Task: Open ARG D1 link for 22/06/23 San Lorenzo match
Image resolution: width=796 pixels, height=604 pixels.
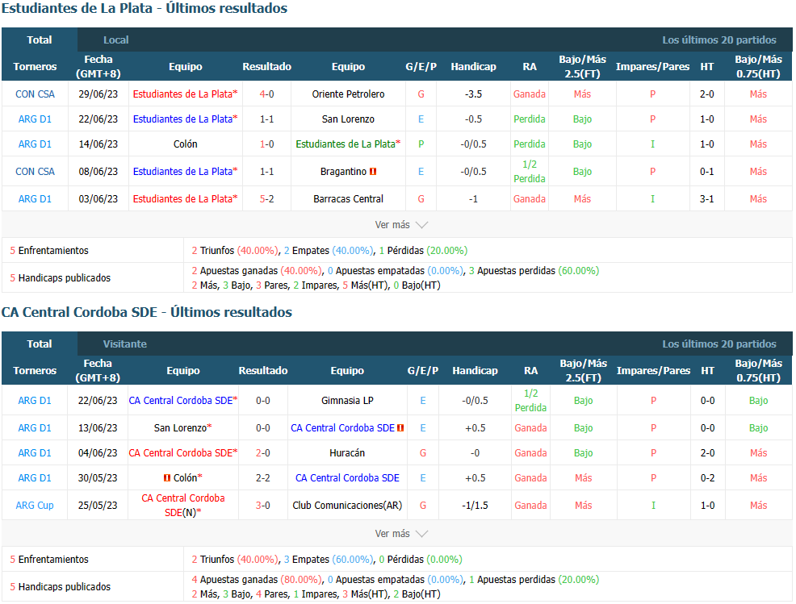Action: [x=35, y=119]
